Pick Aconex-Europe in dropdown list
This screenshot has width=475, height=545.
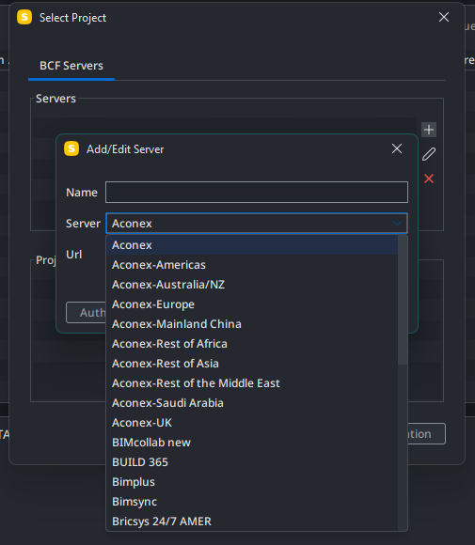[252, 304]
